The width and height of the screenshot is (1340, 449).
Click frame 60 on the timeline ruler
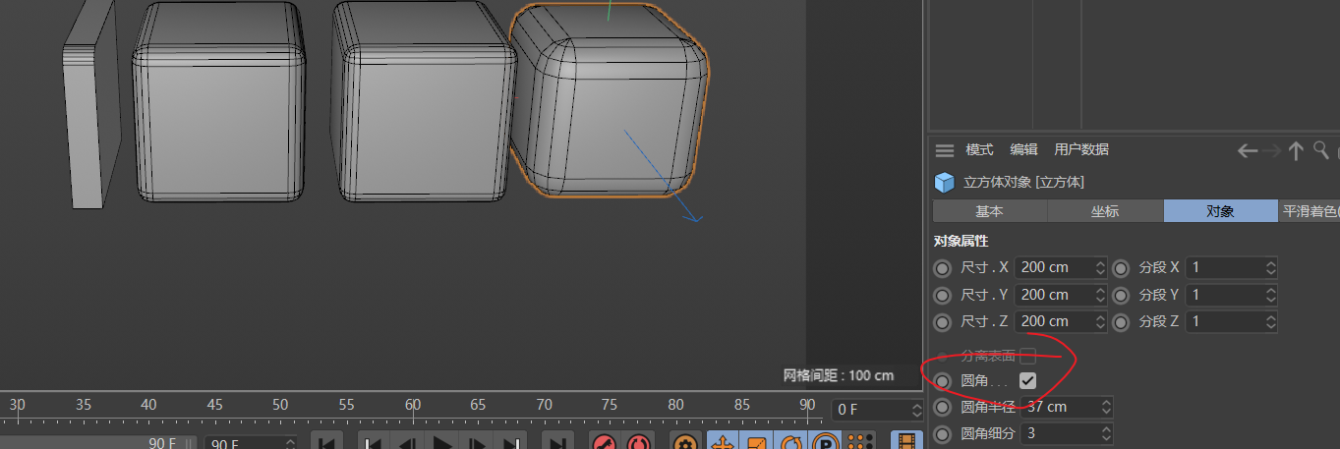[x=413, y=410]
